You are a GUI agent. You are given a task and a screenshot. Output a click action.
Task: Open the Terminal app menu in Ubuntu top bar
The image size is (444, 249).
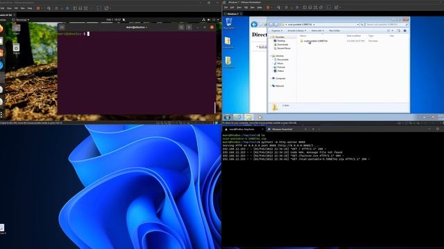[x=20, y=20]
